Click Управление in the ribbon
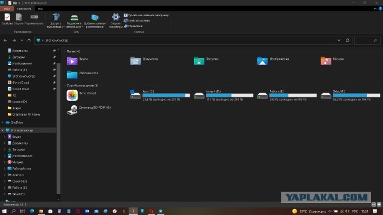383x215 pixels. pyautogui.click(x=133, y=26)
